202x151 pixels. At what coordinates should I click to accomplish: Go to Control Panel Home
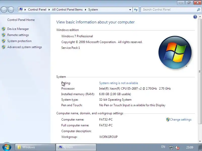pyautogui.click(x=21, y=20)
